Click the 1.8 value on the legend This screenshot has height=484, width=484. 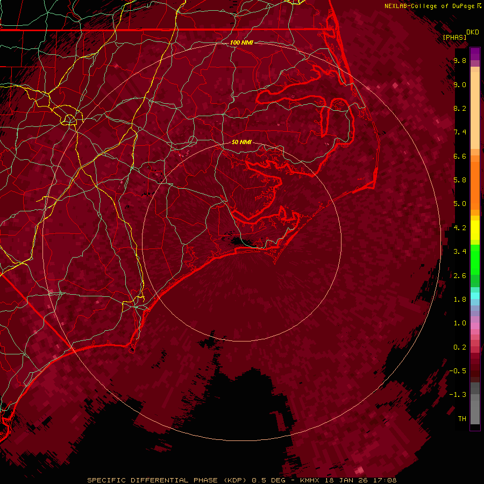(x=460, y=300)
